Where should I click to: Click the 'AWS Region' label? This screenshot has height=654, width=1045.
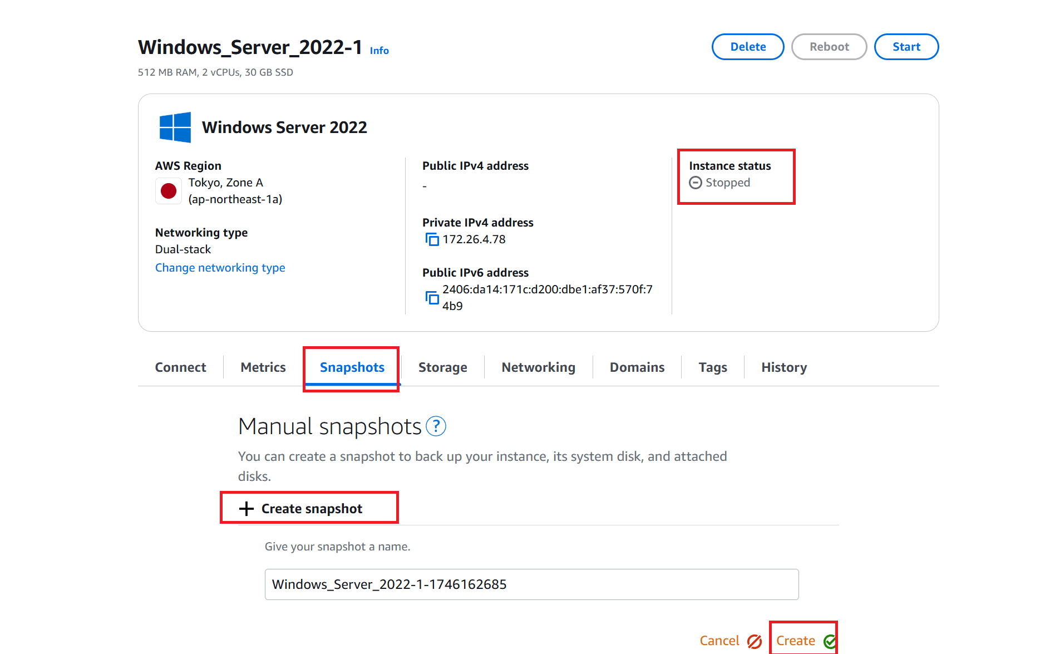188,166
